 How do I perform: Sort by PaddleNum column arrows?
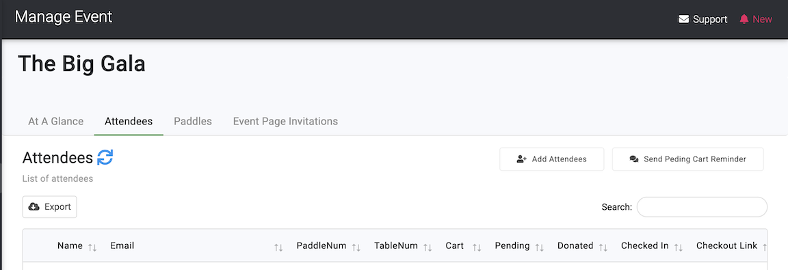pyautogui.click(x=356, y=247)
